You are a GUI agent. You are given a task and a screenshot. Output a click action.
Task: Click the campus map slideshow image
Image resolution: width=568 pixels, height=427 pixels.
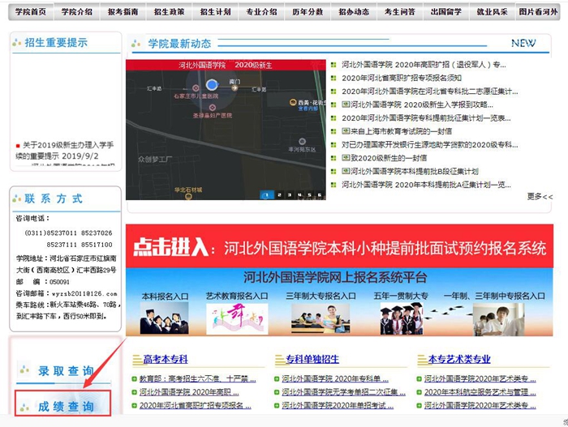point(226,130)
